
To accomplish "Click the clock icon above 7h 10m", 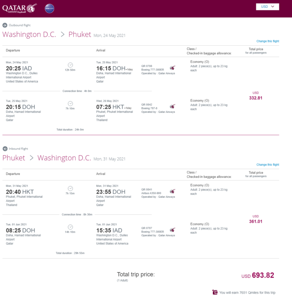I will pos(70,104).
